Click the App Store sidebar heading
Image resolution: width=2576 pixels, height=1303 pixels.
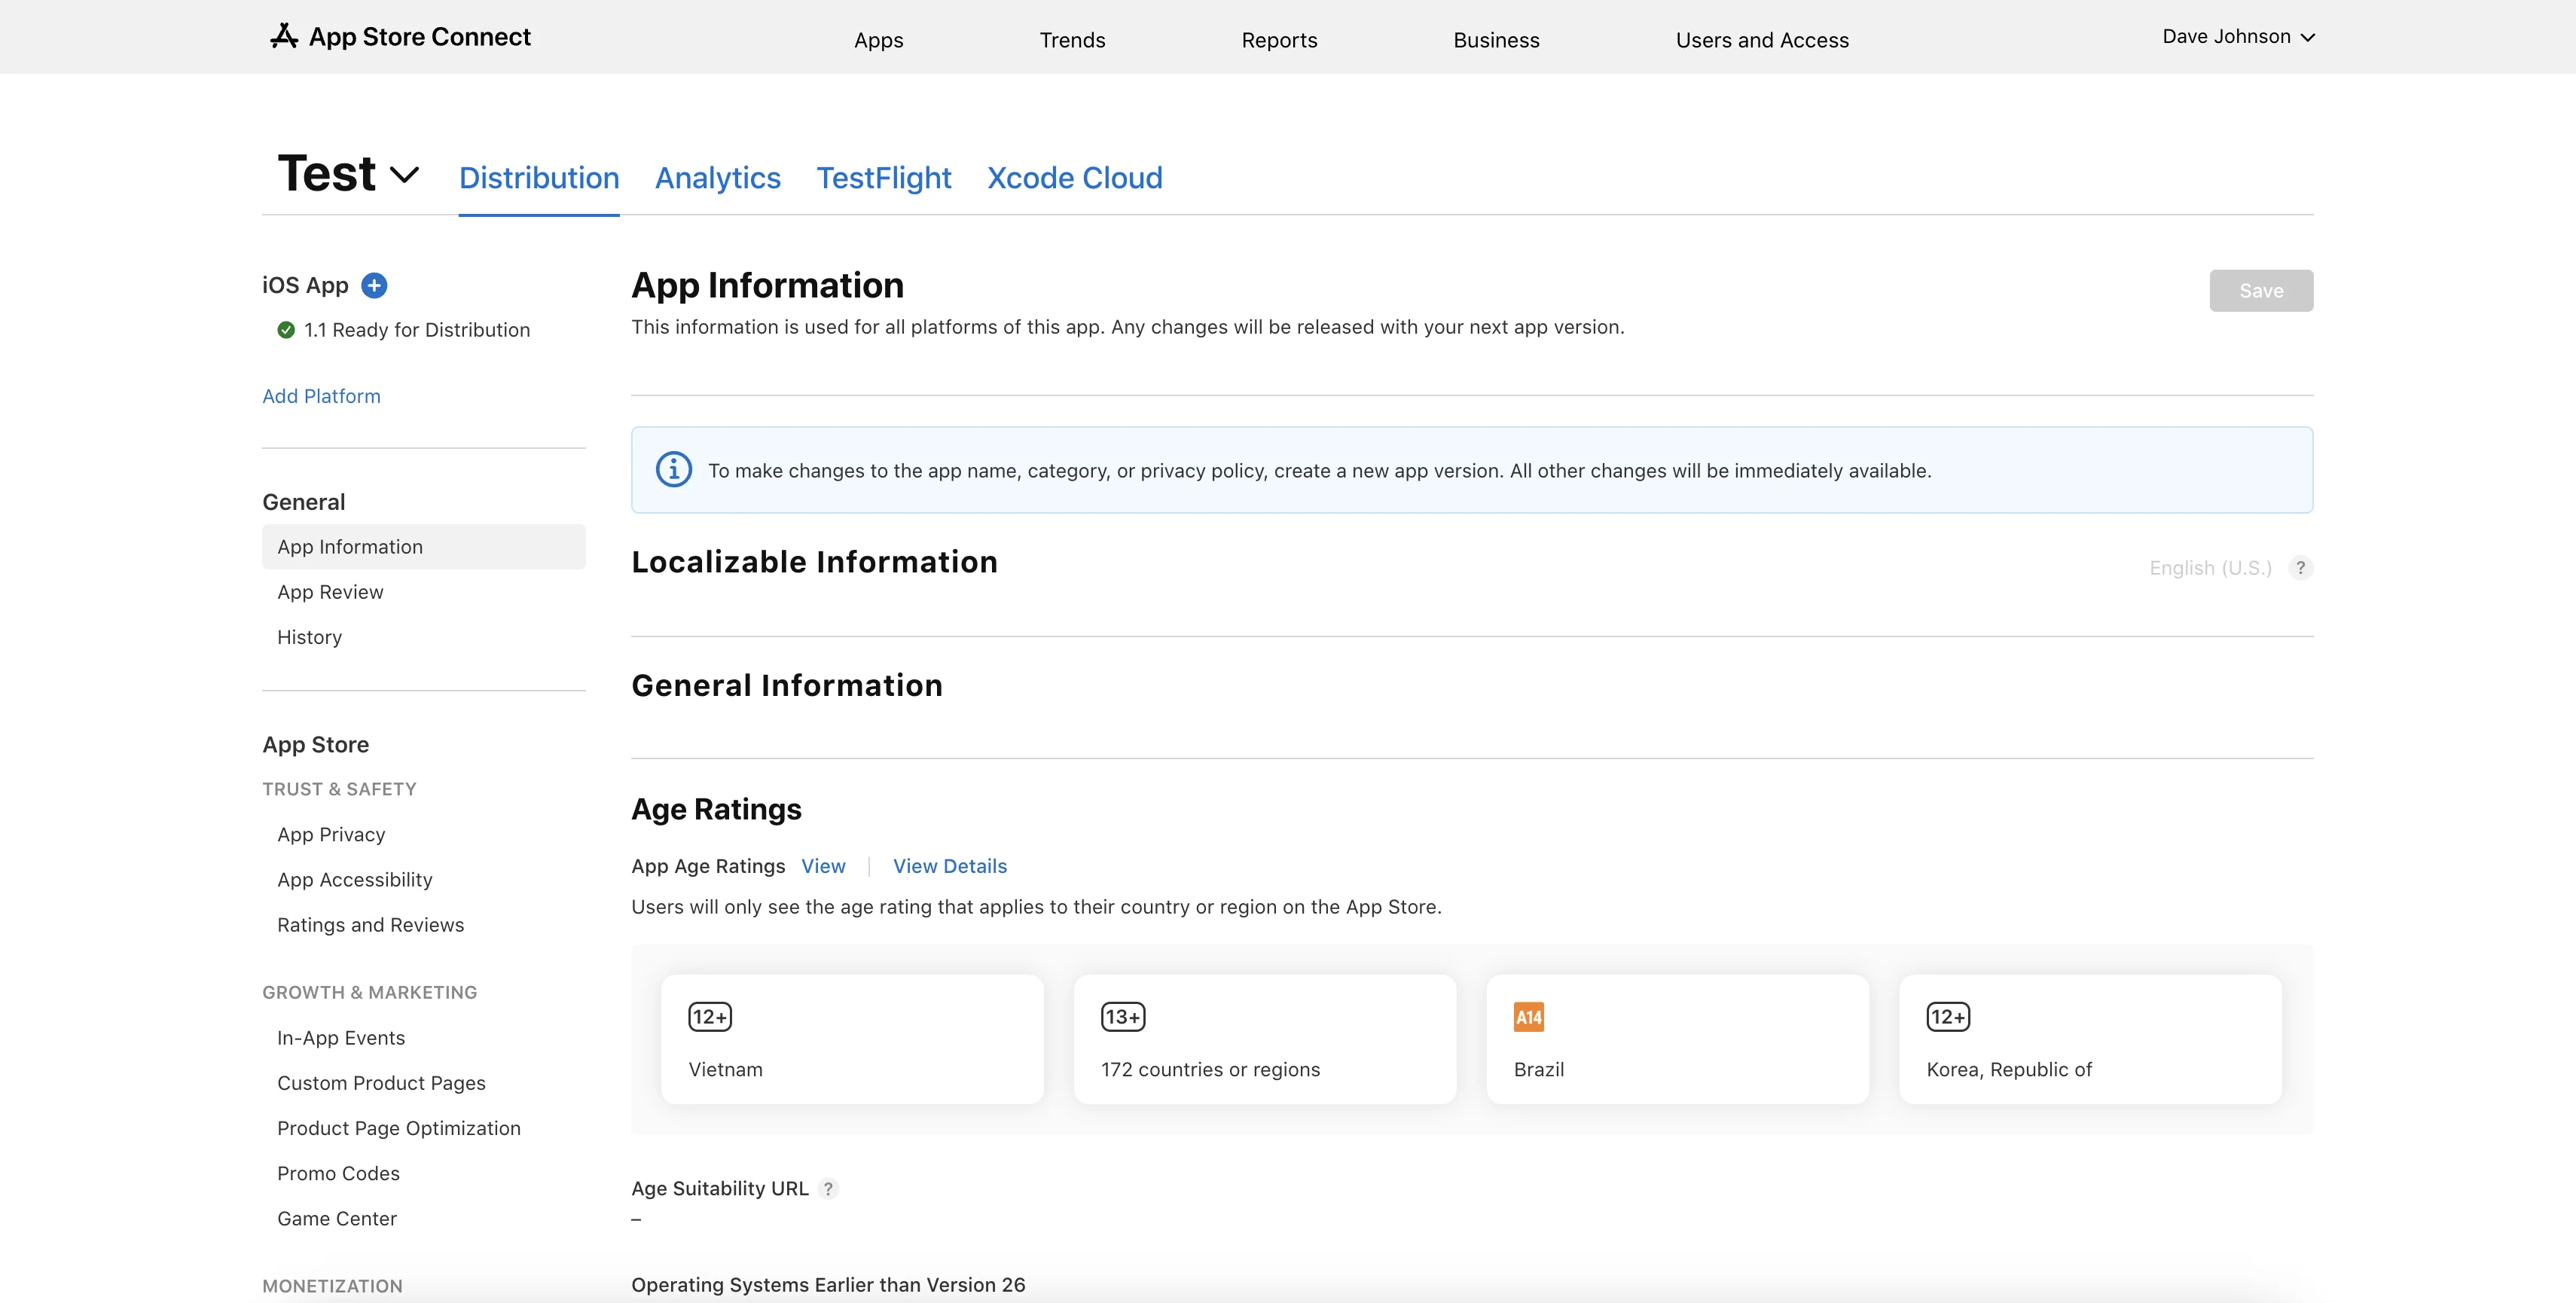(x=315, y=744)
